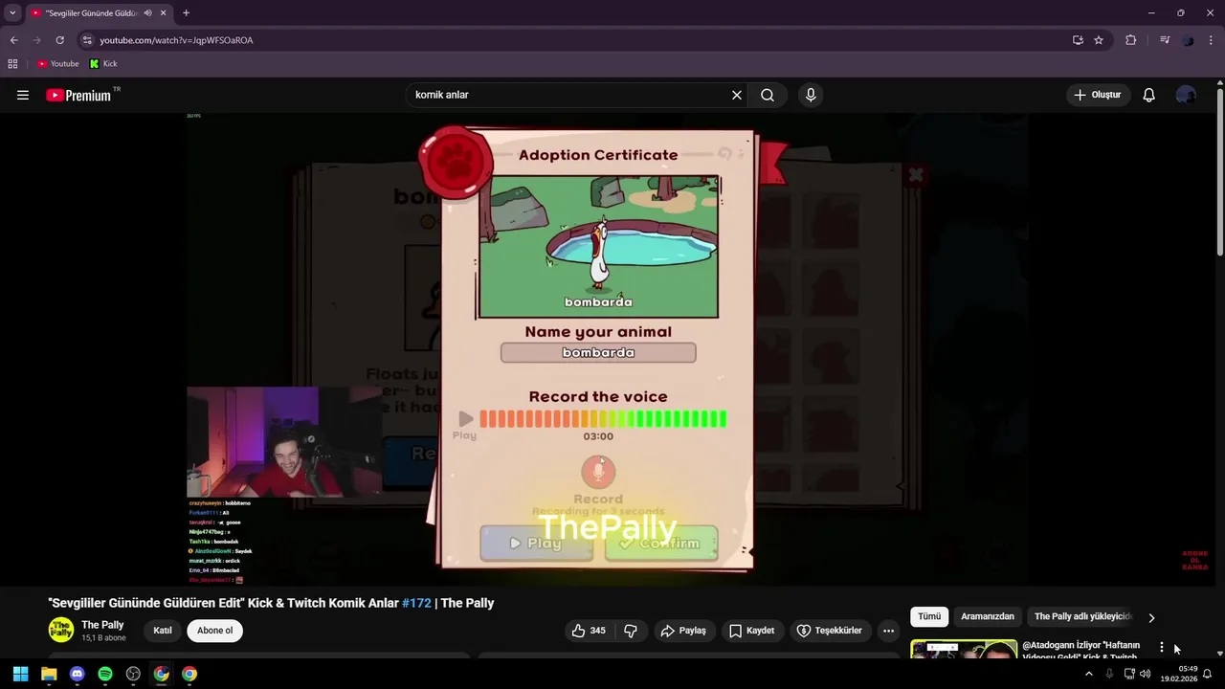1225x689 pixels.
Task: Open browser extensions puzzle icon
Action: [1131, 40]
